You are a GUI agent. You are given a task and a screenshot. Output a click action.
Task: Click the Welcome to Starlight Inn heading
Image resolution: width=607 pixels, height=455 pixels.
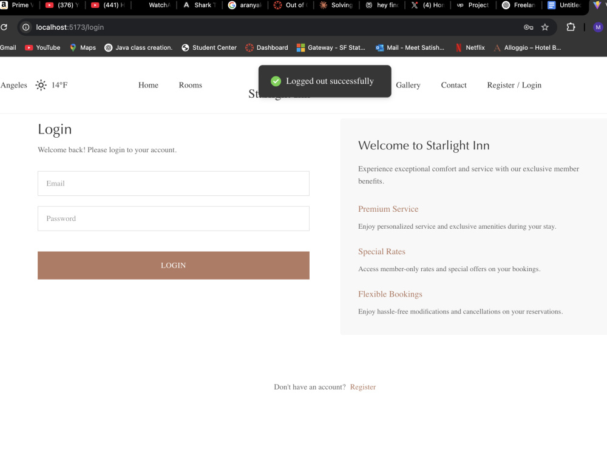[424, 146]
